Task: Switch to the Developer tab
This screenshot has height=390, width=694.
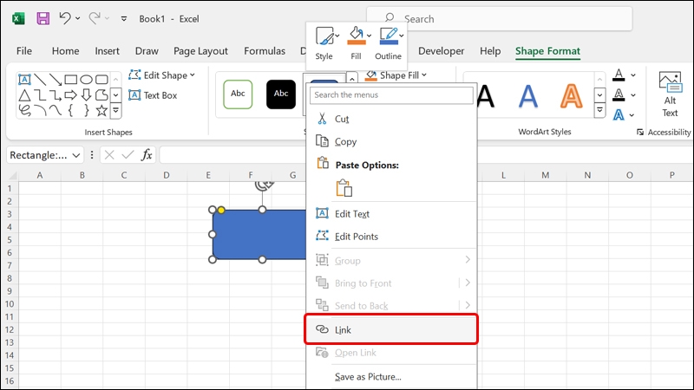Action: (442, 51)
